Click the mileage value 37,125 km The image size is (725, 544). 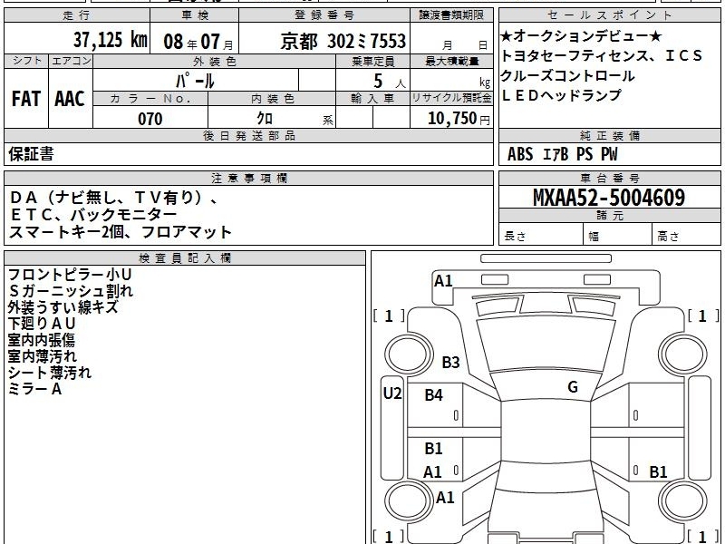[110, 40]
